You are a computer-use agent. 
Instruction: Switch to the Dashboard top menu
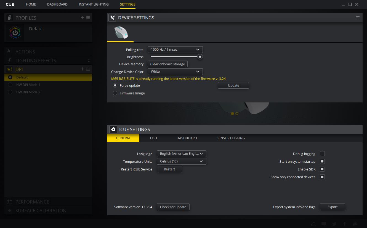point(57,4)
